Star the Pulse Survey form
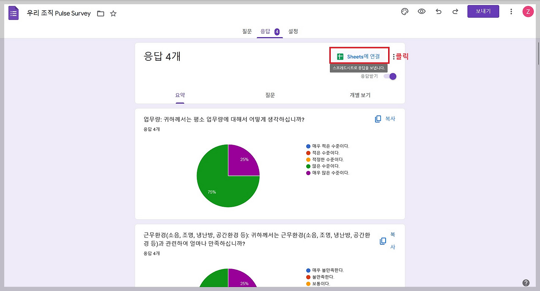 pyautogui.click(x=113, y=13)
